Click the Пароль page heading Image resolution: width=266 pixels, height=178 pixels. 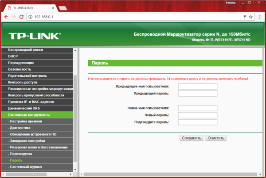click(x=100, y=63)
